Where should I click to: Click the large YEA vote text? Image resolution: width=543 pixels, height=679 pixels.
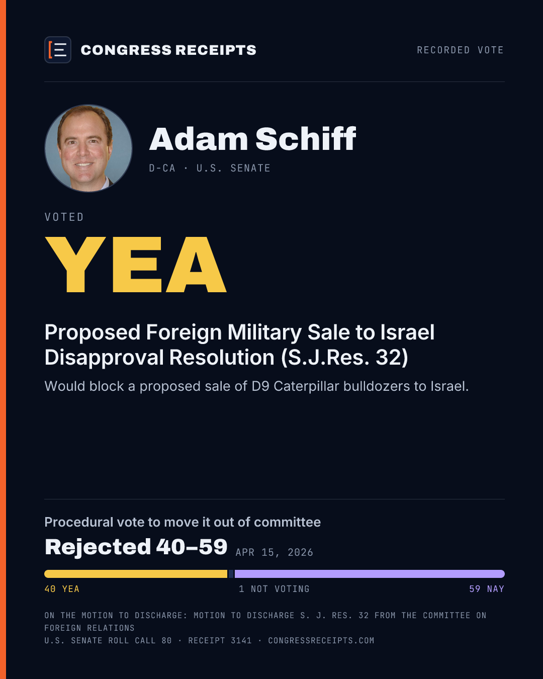click(136, 265)
